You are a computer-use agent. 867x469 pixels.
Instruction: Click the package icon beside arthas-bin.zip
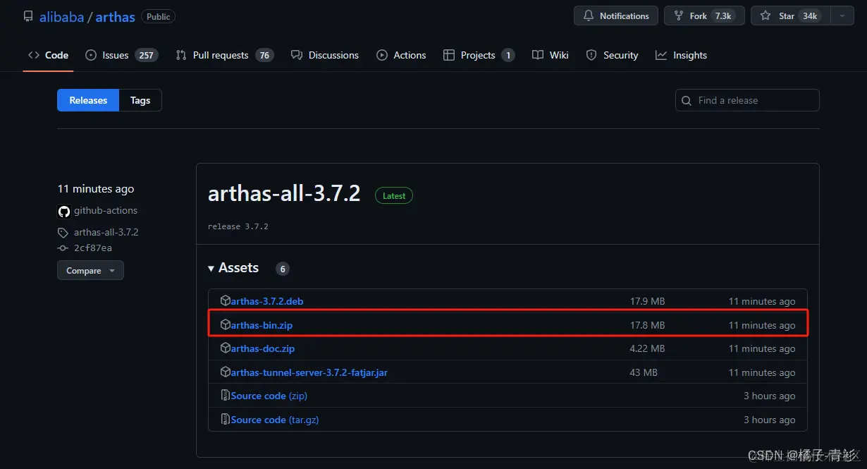(x=226, y=324)
